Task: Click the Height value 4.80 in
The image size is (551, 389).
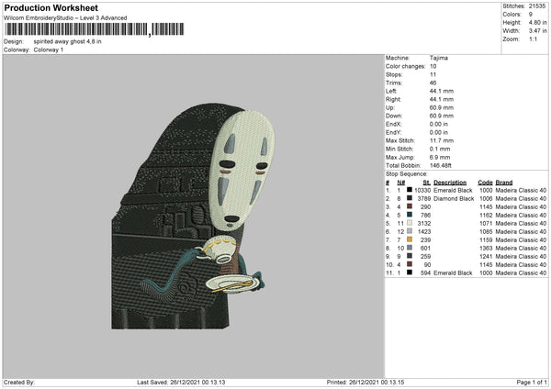Action: (x=537, y=22)
